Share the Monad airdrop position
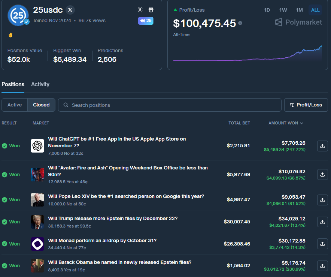Screen dimensions: 331x277 322,244
